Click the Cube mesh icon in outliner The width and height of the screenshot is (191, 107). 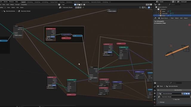[161, 11]
